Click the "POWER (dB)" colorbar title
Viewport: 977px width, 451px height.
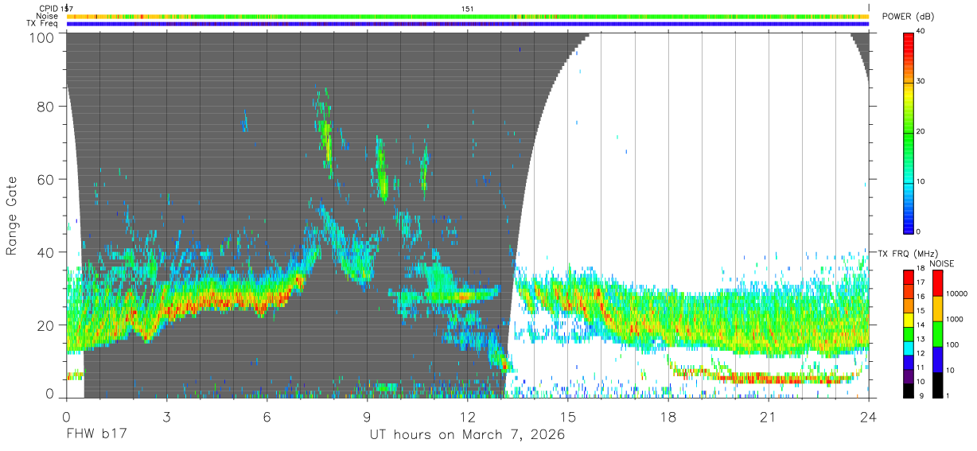tap(908, 17)
